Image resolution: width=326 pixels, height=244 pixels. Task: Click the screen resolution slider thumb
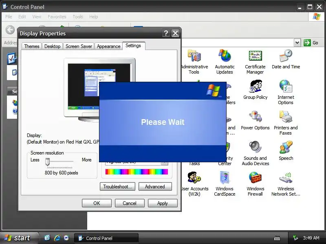pyautogui.click(x=48, y=162)
